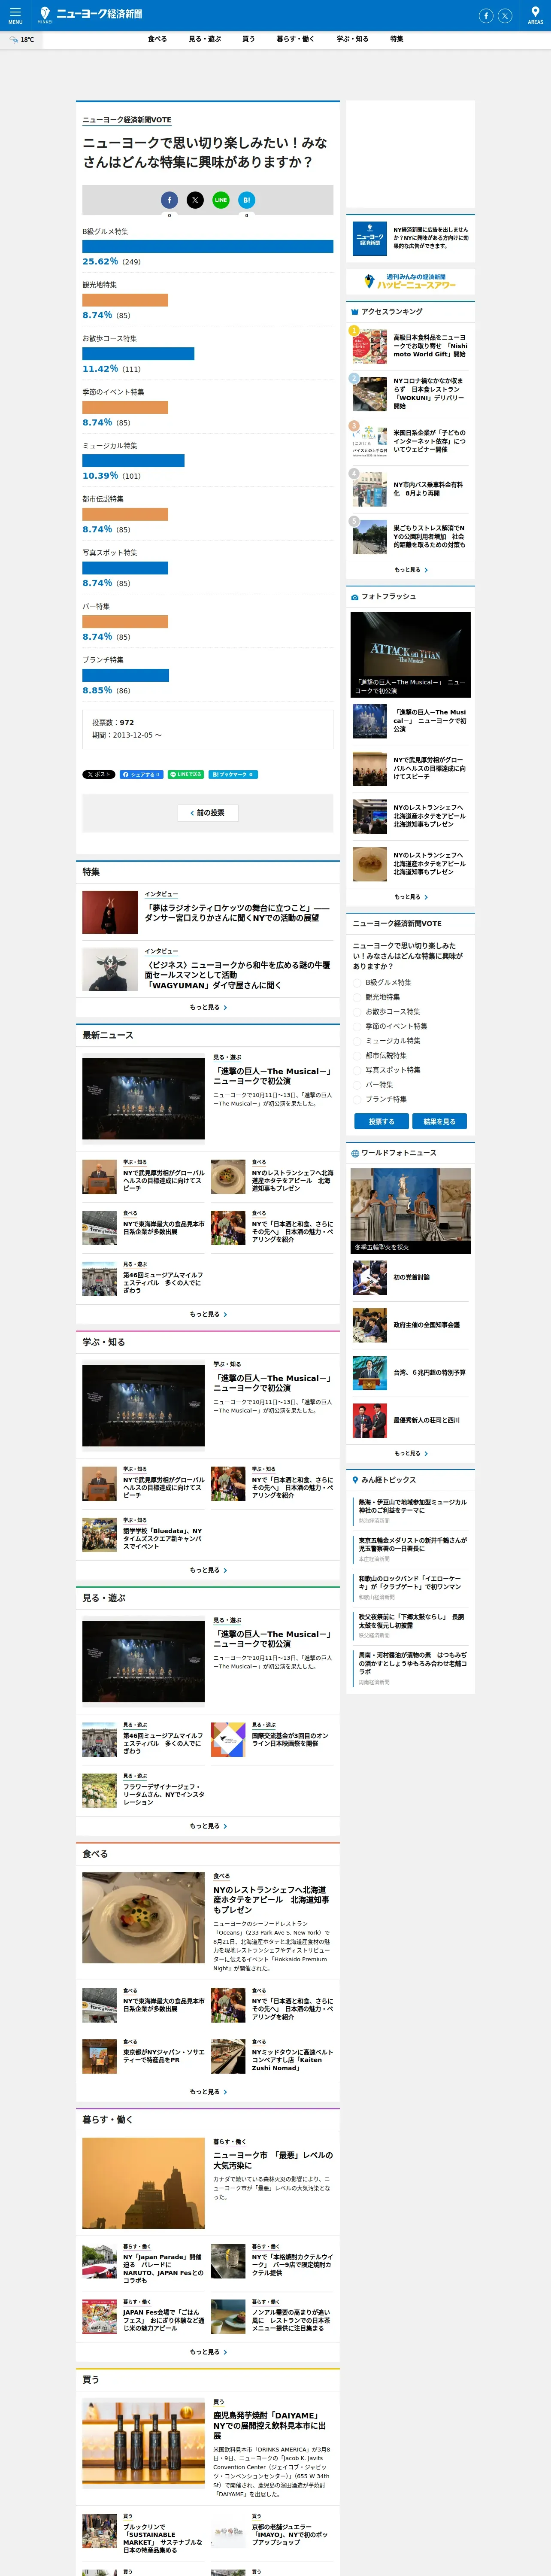Open the WAGYUMAN masked man thumbnail
The width and height of the screenshot is (551, 2576).
[x=110, y=969]
